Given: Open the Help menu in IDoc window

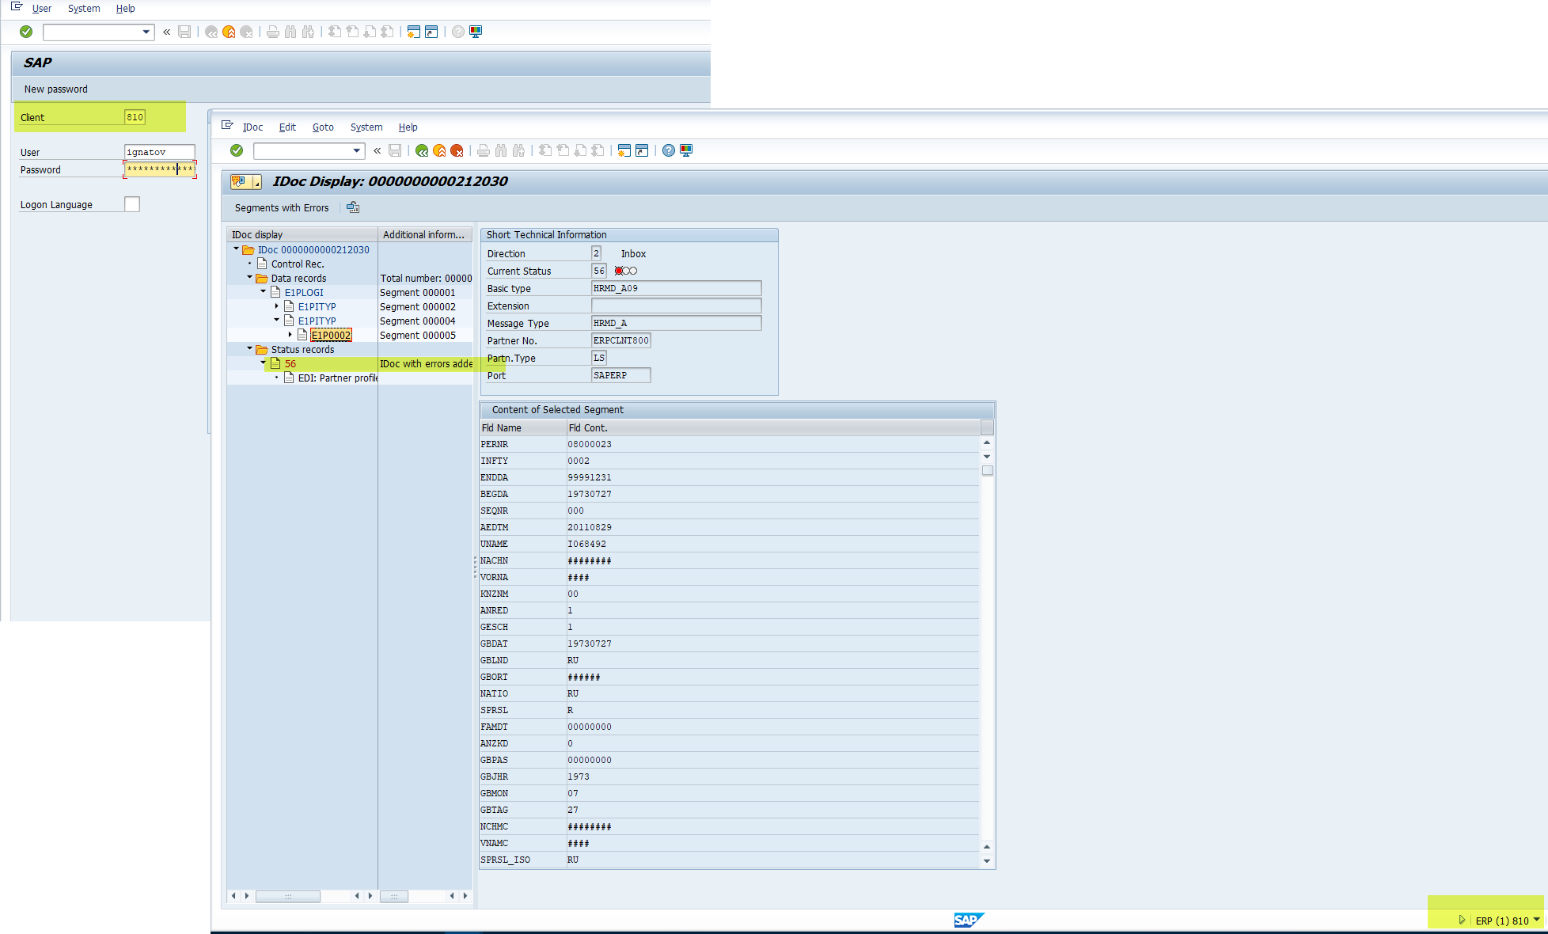Looking at the screenshot, I should (x=408, y=127).
